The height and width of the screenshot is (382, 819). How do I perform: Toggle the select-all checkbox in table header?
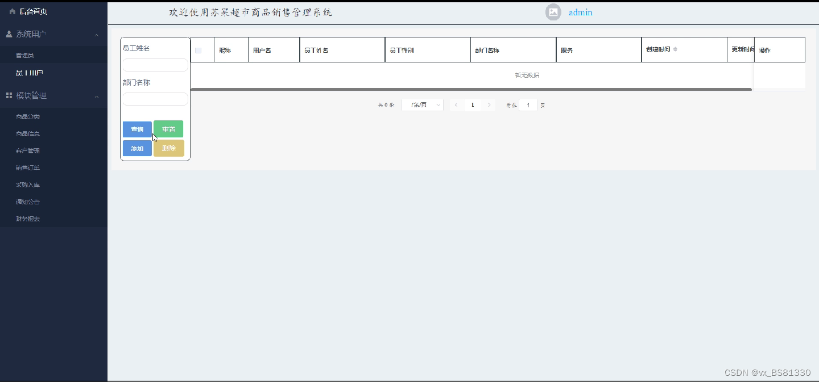click(198, 51)
